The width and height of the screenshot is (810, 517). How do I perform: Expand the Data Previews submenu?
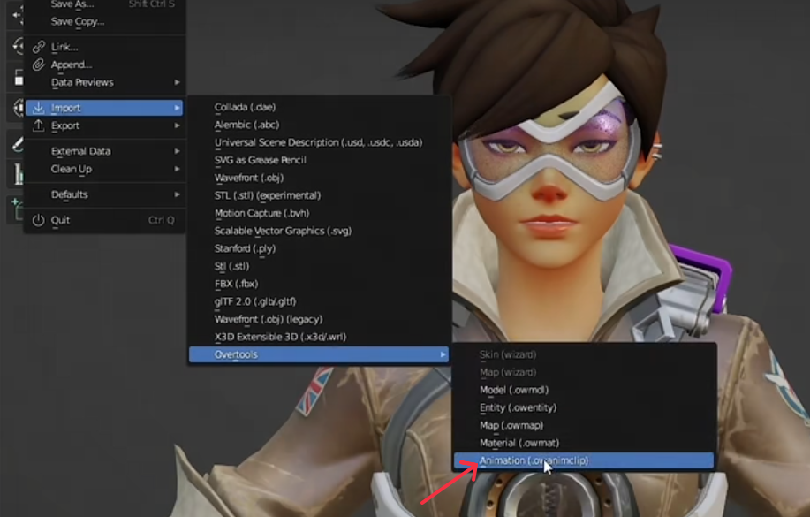(x=105, y=82)
